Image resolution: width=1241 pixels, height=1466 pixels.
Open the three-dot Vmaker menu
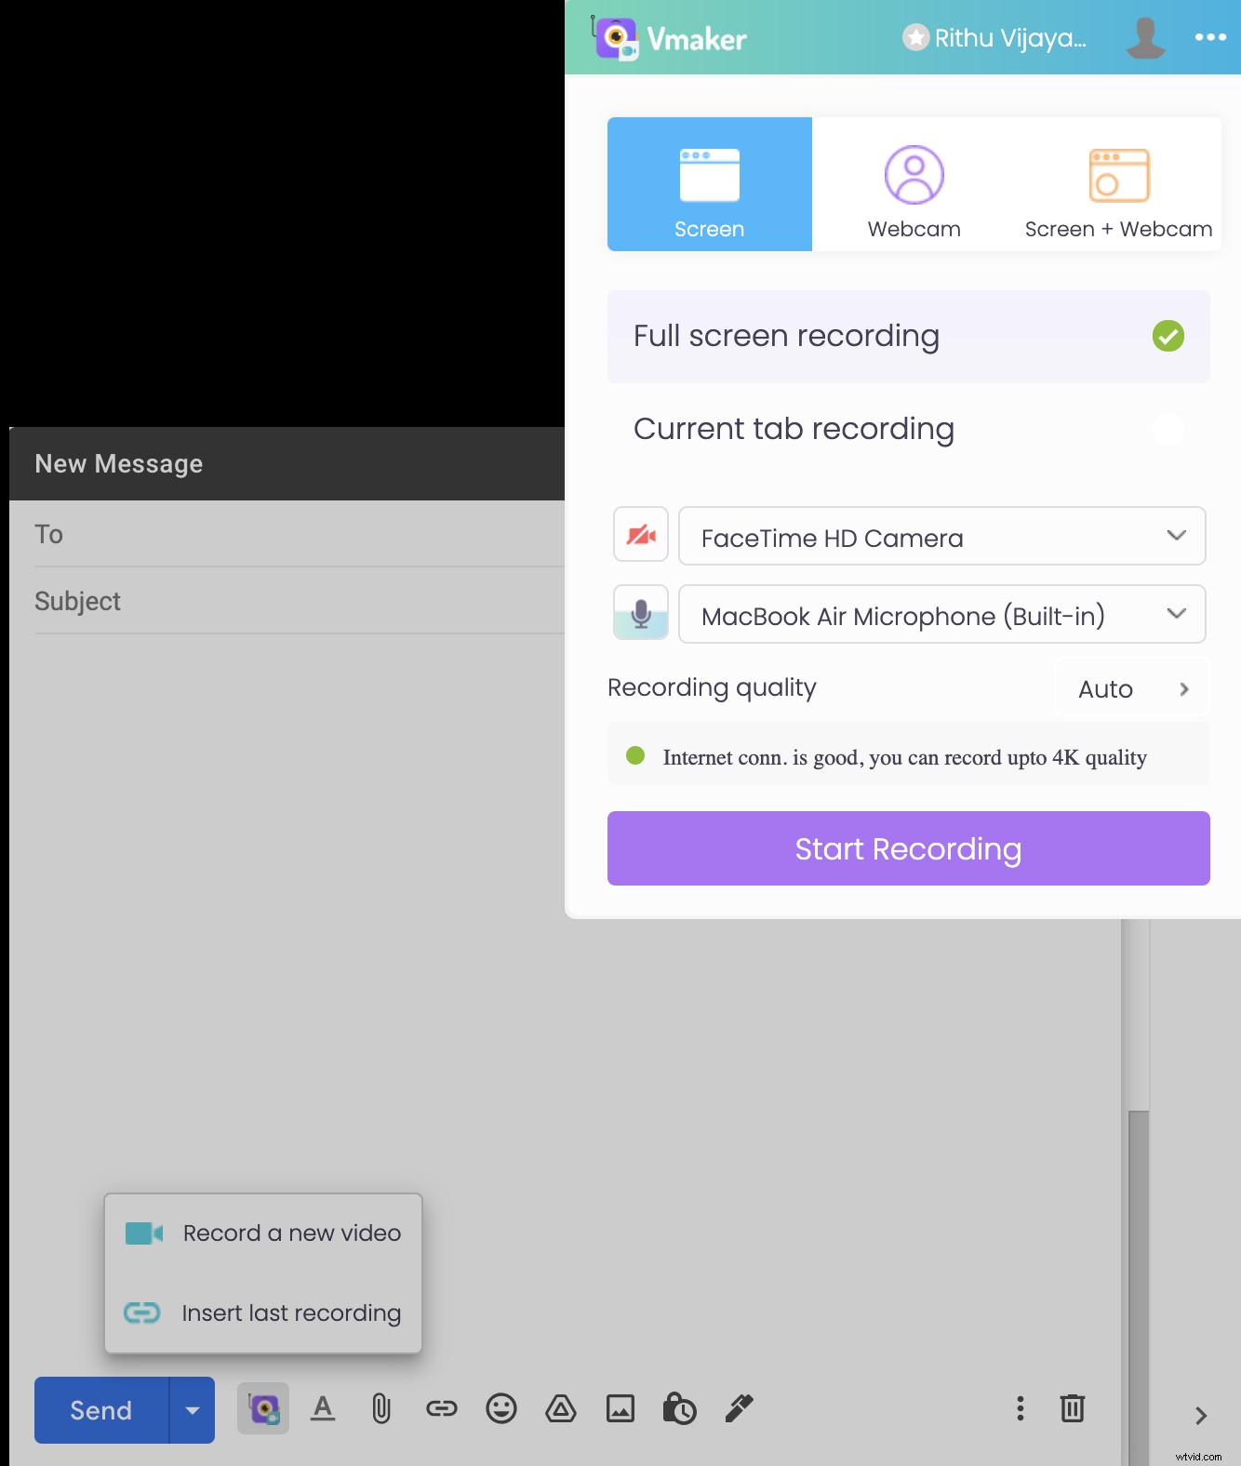click(x=1210, y=37)
